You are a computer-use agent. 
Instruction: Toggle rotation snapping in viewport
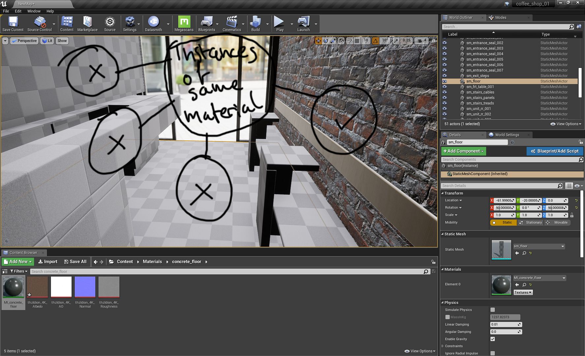click(375, 41)
